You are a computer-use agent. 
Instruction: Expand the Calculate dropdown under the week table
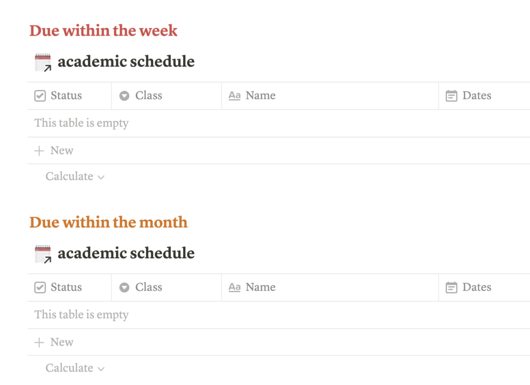coord(69,176)
